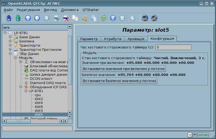Click the host watchdog timer input field
The width and height of the screenshot is (216, 139).
(x=173, y=47)
